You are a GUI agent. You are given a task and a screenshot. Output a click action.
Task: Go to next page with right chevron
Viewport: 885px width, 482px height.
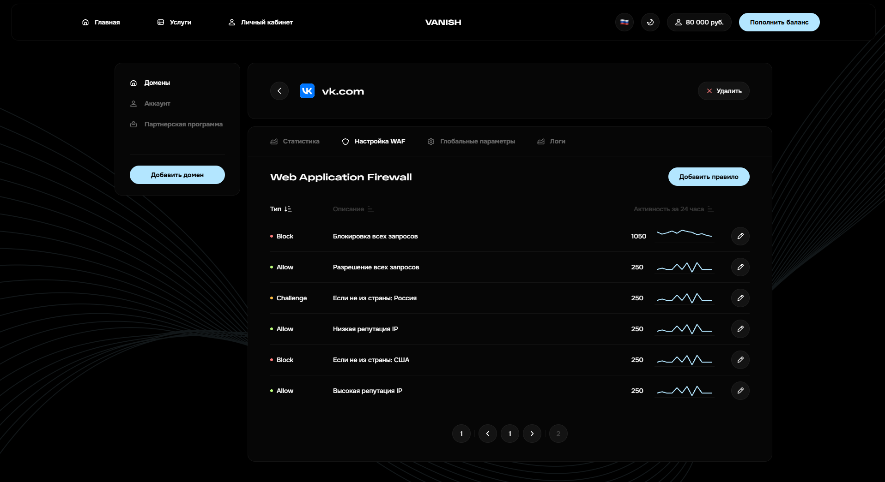click(532, 434)
